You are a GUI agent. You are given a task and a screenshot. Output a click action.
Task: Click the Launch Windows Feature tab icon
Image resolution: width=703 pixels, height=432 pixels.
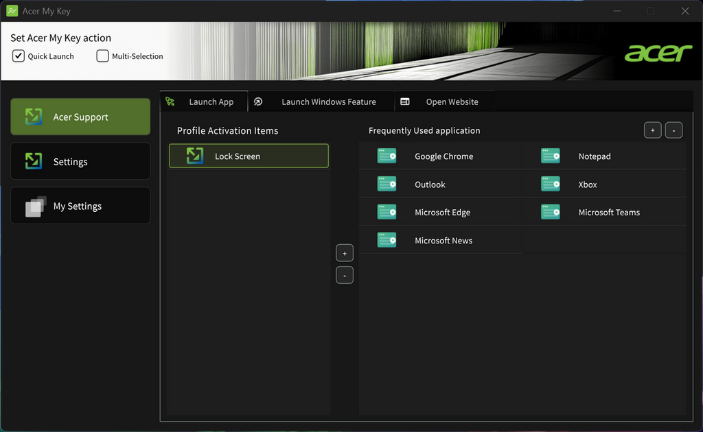(x=258, y=101)
